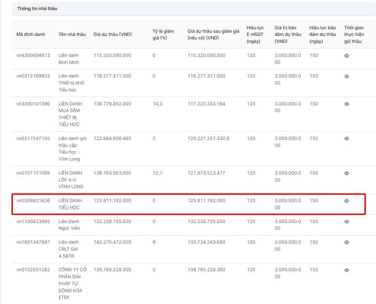Click eye icon for Liên danh CRLT Gói 4,5BTR

coord(347,242)
